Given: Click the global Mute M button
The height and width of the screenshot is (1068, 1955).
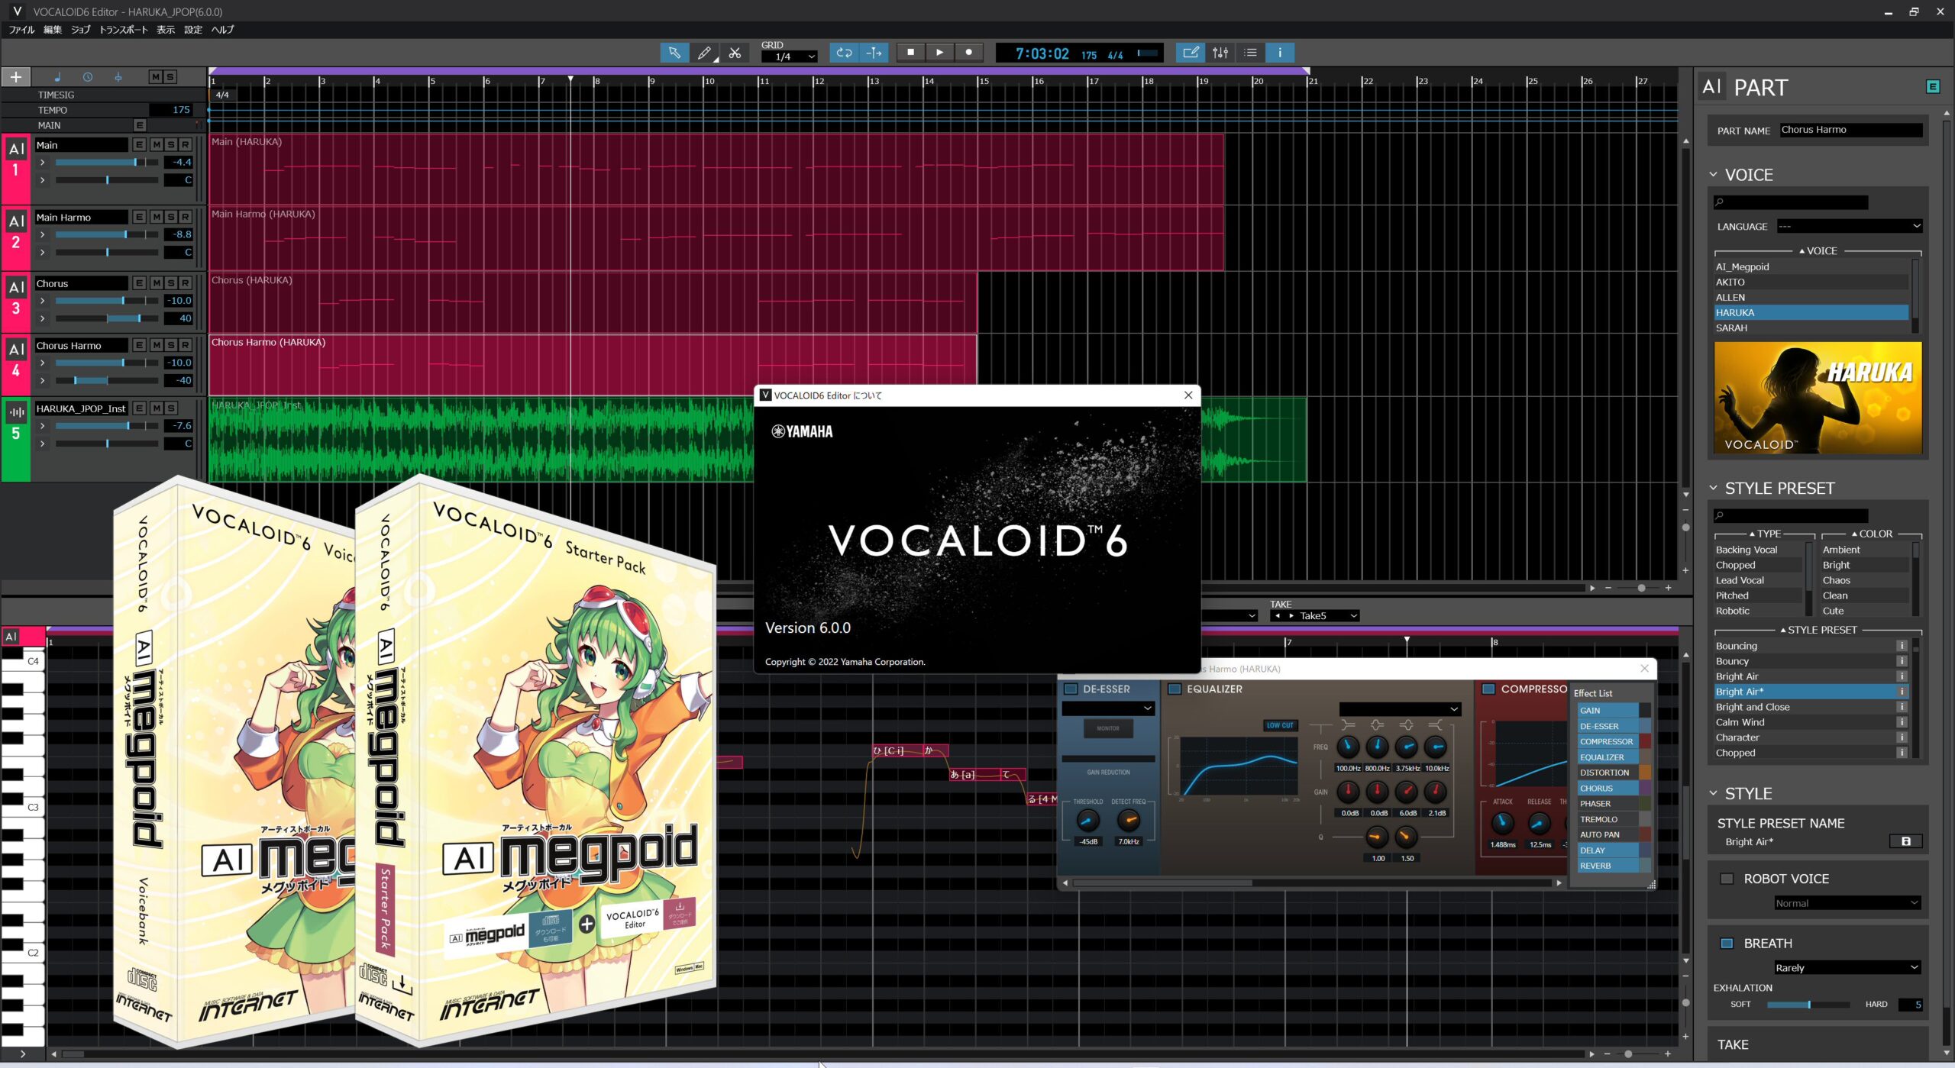Looking at the screenshot, I should [156, 77].
